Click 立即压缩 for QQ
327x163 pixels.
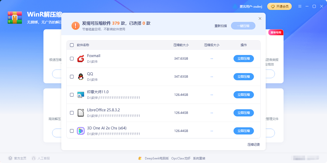click(244, 77)
